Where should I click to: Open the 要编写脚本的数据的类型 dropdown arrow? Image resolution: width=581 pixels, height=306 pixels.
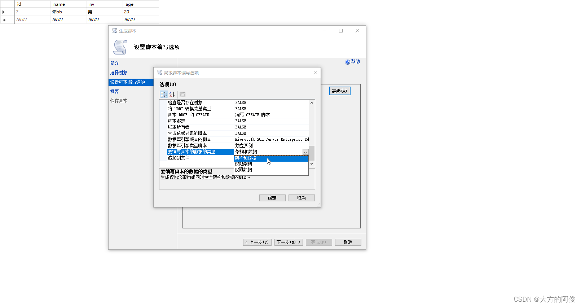[x=305, y=152]
